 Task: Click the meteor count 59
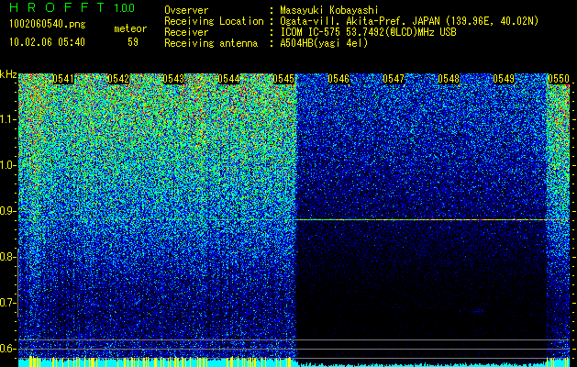[x=133, y=42]
